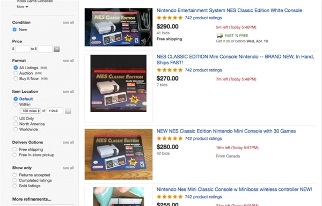322x206 pixels.
Task: Click star rating of the $290.00 listing
Action: [170, 18]
